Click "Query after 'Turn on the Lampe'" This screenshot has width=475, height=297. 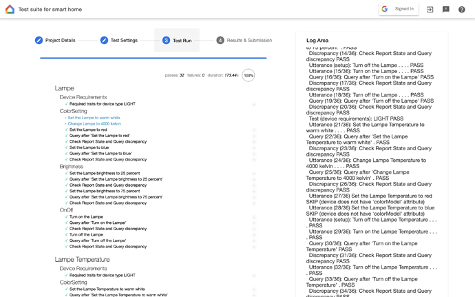point(98,223)
